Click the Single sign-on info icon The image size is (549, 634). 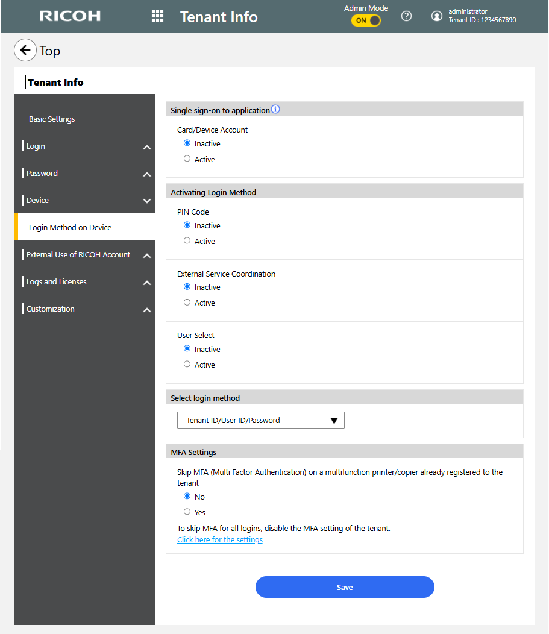pyautogui.click(x=275, y=110)
